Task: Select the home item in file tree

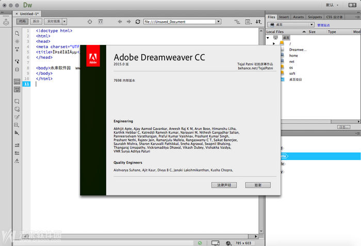Action: pyautogui.click(x=293, y=56)
